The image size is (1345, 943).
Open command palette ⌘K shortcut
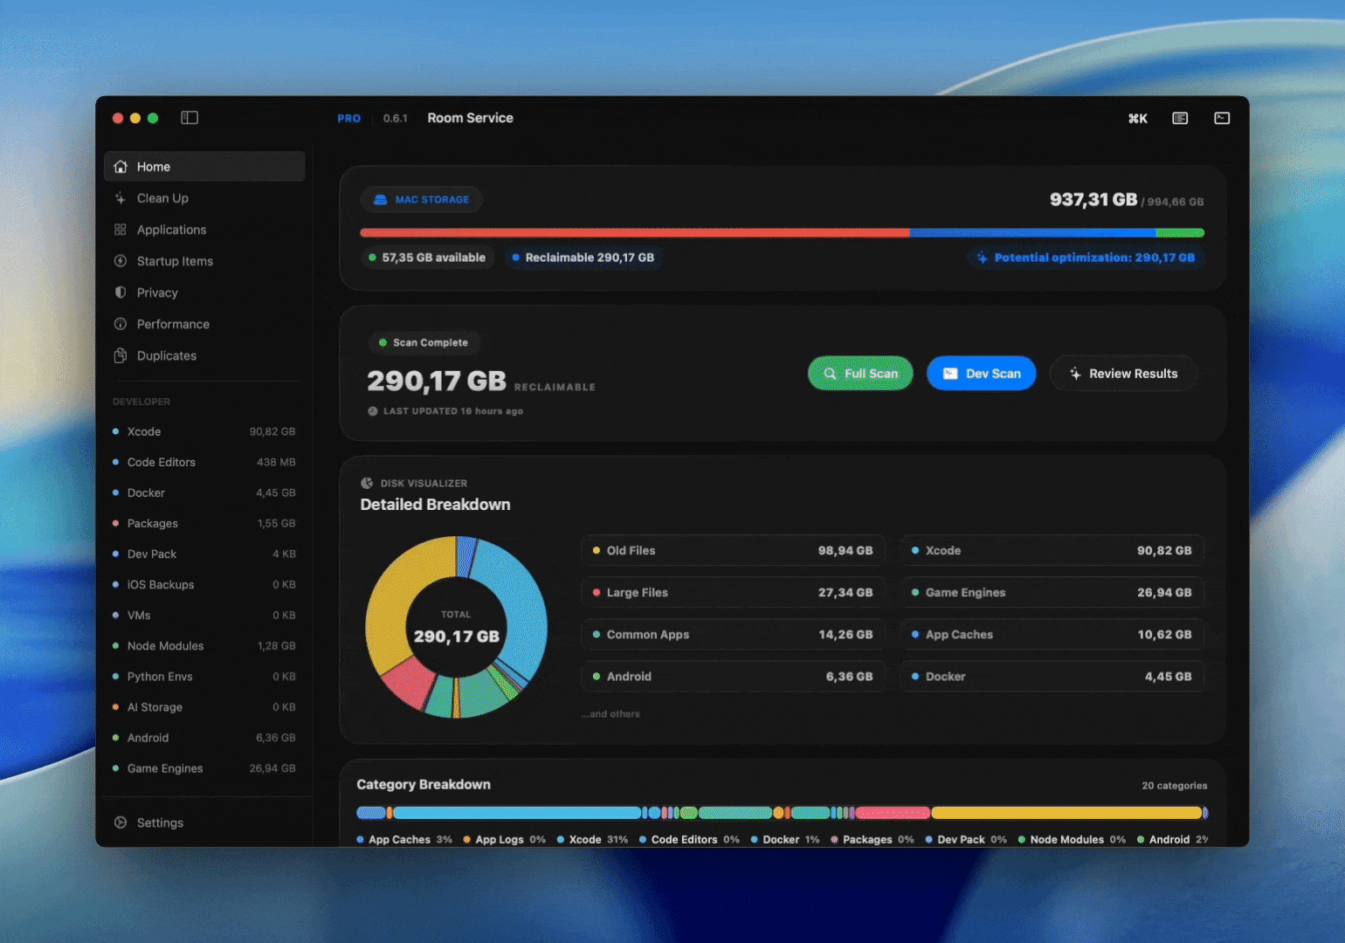[x=1138, y=118]
